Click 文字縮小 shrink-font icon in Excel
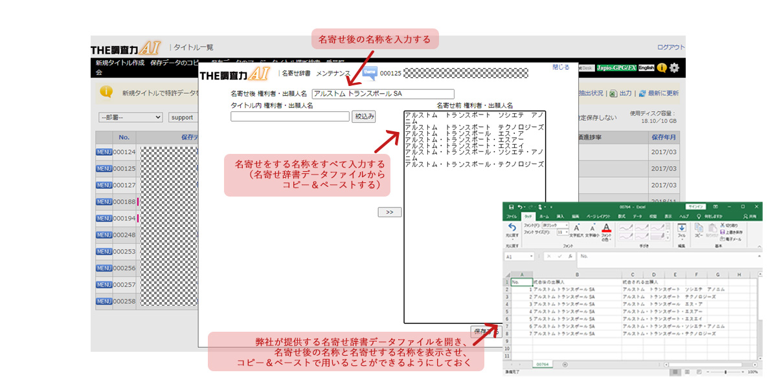This screenshot has height=388, width=777. click(592, 228)
